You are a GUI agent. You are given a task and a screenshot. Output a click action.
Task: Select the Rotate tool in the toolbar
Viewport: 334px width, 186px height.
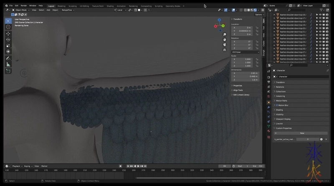[8, 40]
